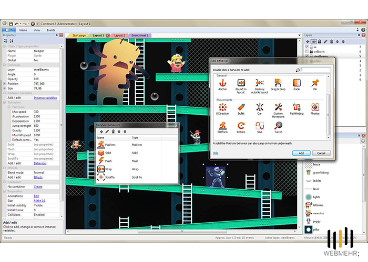Check visibility of collision layer
368x262 pixels.
307,51
